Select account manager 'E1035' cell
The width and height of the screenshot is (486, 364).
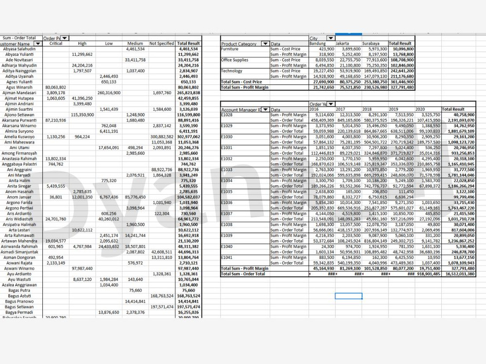(x=245, y=192)
